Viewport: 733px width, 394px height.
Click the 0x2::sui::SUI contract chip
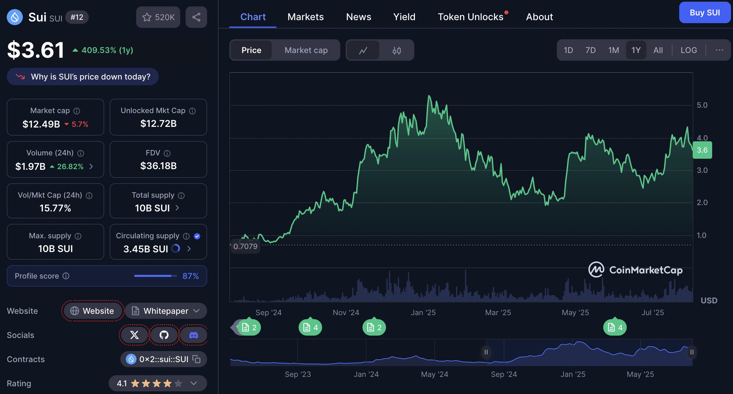pyautogui.click(x=164, y=359)
